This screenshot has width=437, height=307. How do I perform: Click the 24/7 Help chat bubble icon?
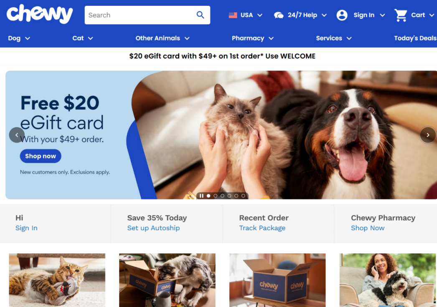click(x=278, y=15)
